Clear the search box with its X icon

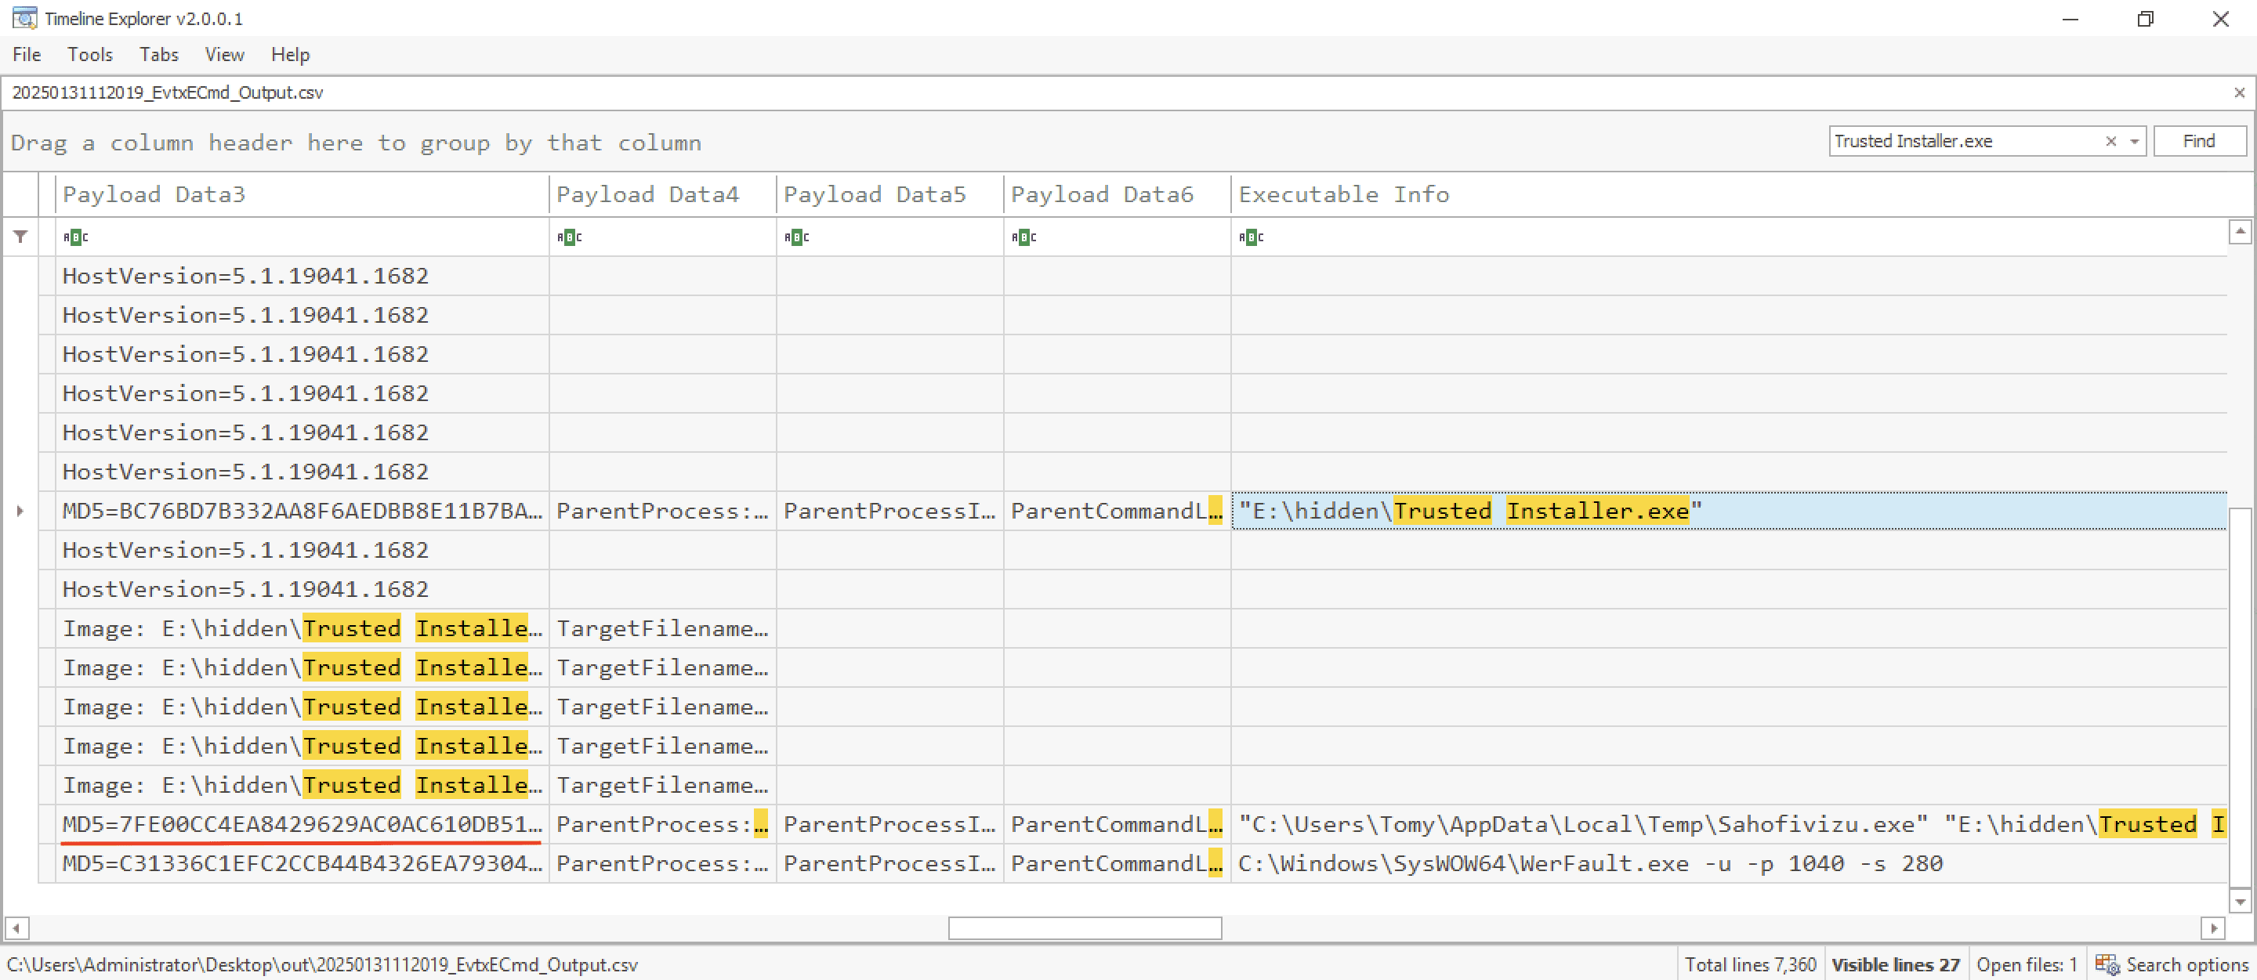pyautogui.click(x=2110, y=141)
